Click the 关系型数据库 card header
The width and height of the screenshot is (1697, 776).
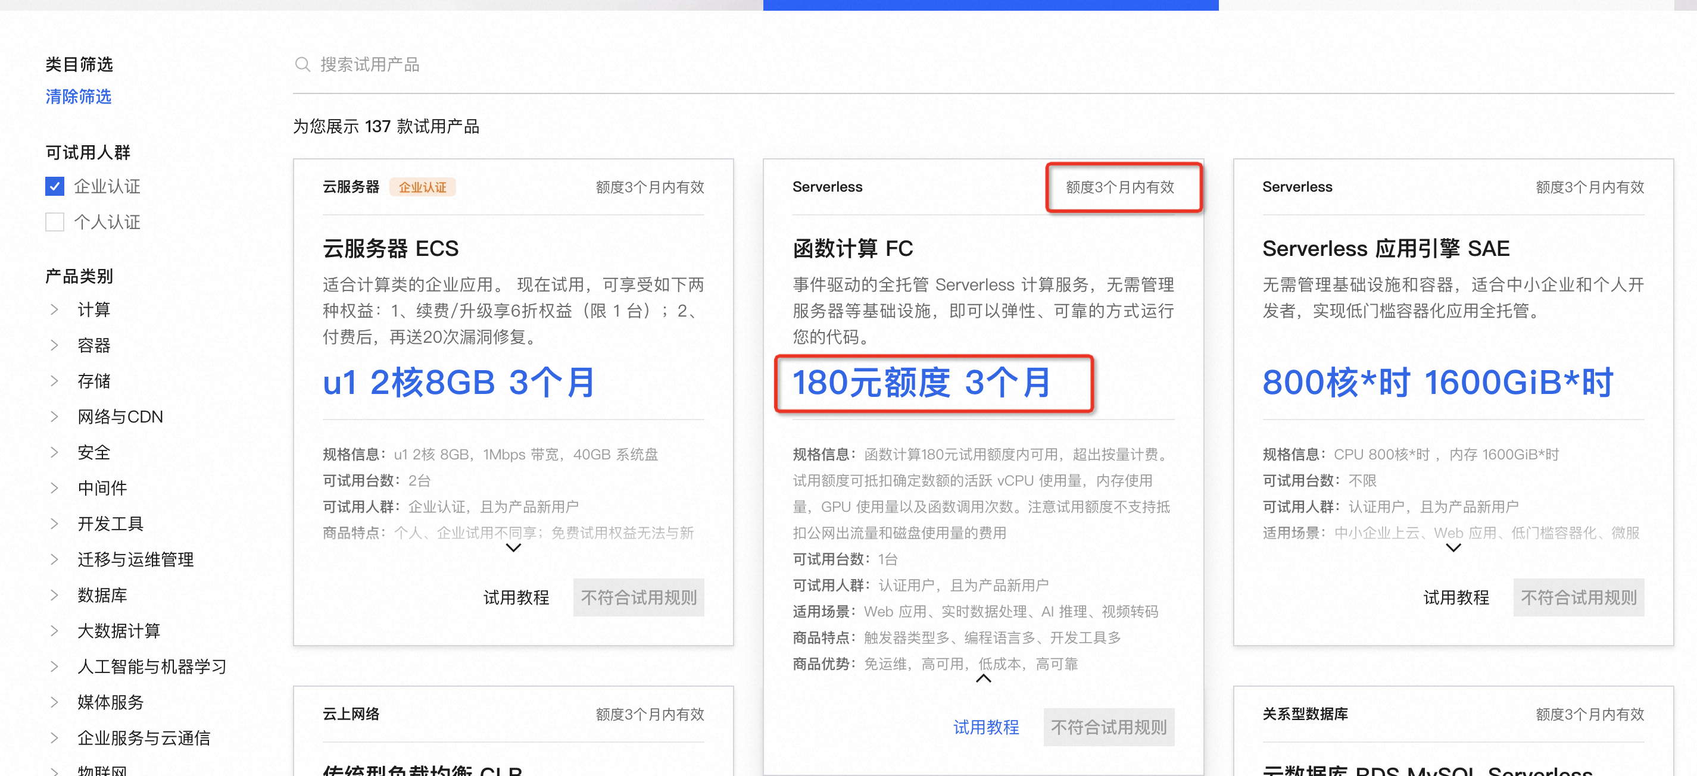coord(1305,714)
